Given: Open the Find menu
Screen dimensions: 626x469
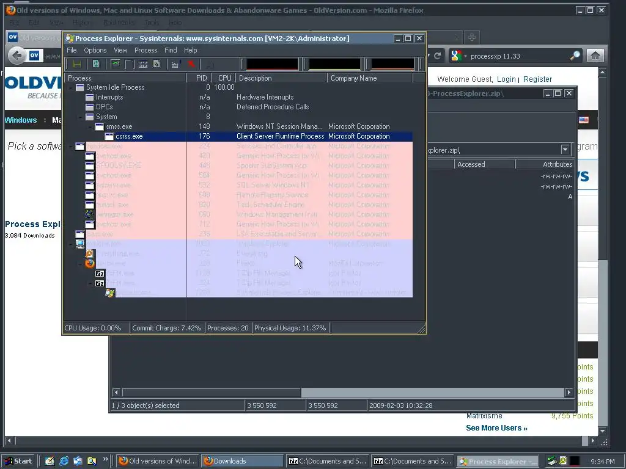Looking at the screenshot, I should point(171,50).
